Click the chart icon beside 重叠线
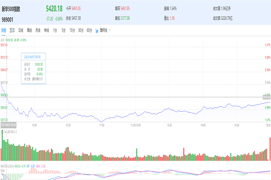Screen dimensions: 271x180 coord(97,30)
